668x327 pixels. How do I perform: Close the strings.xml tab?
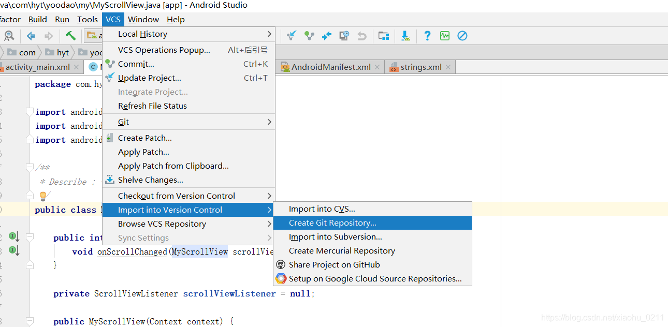tap(448, 67)
